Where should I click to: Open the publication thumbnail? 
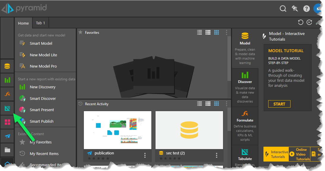point(117,130)
